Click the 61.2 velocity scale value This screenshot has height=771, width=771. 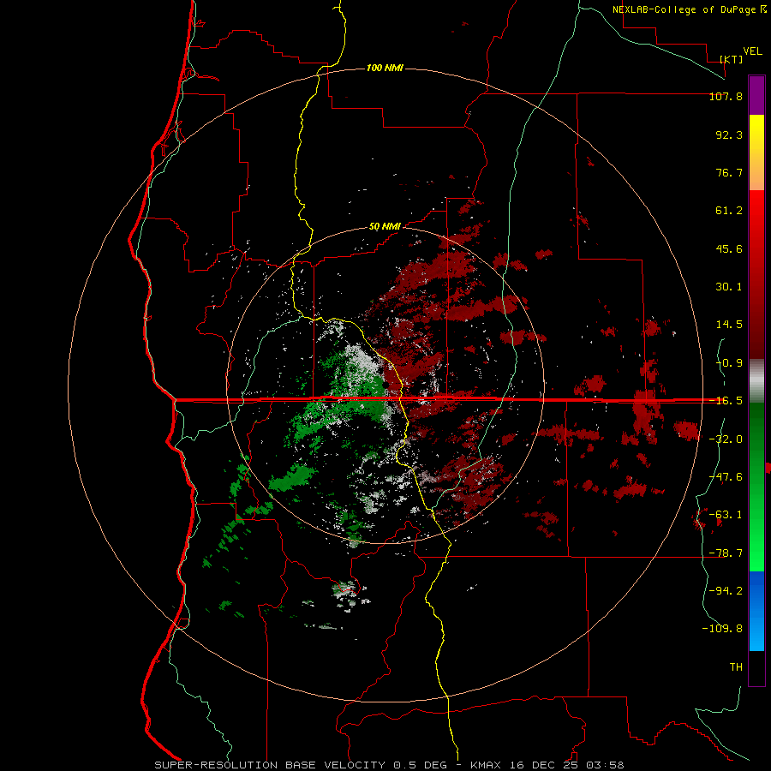[729, 211]
